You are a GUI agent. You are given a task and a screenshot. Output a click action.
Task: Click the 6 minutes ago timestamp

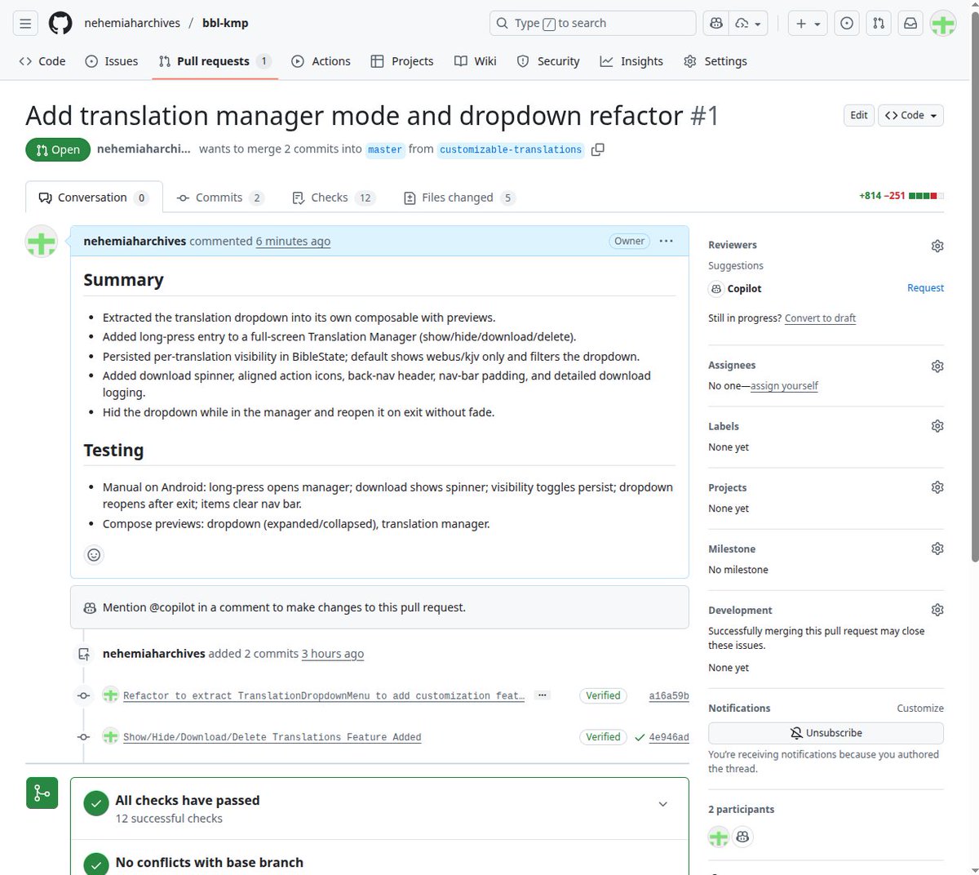point(293,242)
